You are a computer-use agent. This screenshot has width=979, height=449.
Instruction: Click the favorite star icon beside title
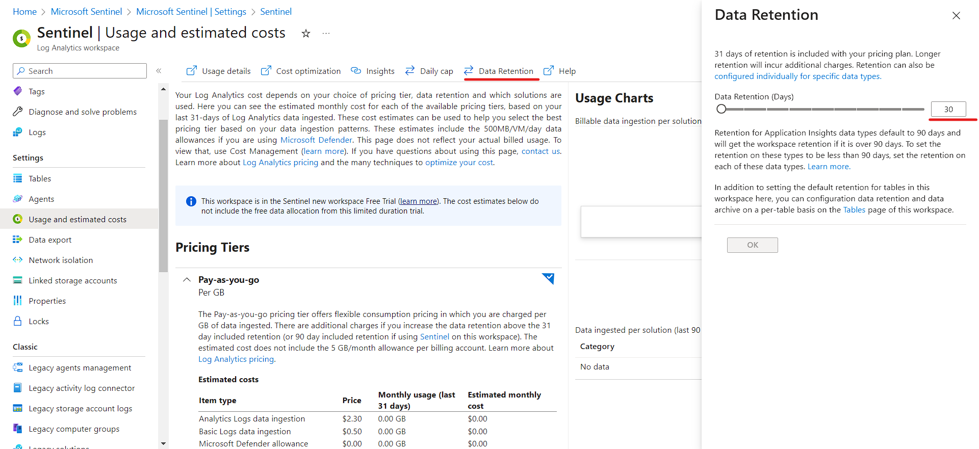coord(306,34)
